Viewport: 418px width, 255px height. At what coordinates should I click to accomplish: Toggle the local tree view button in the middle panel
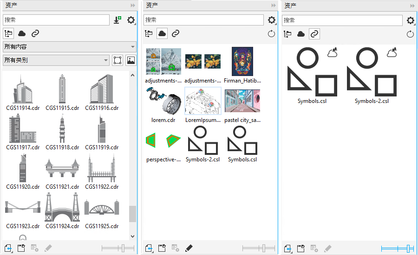(x=149, y=33)
